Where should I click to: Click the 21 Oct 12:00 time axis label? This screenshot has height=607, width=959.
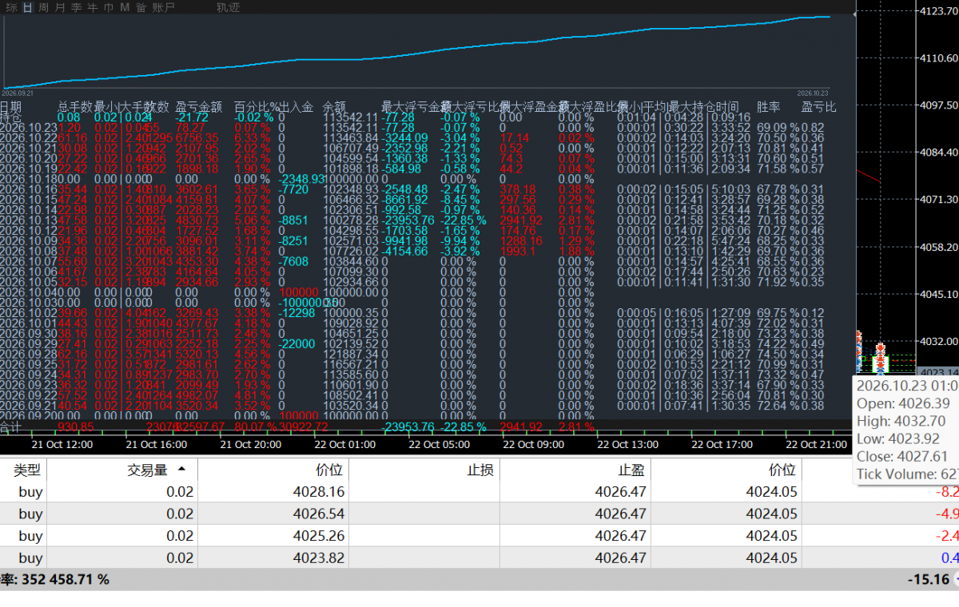pyautogui.click(x=62, y=445)
